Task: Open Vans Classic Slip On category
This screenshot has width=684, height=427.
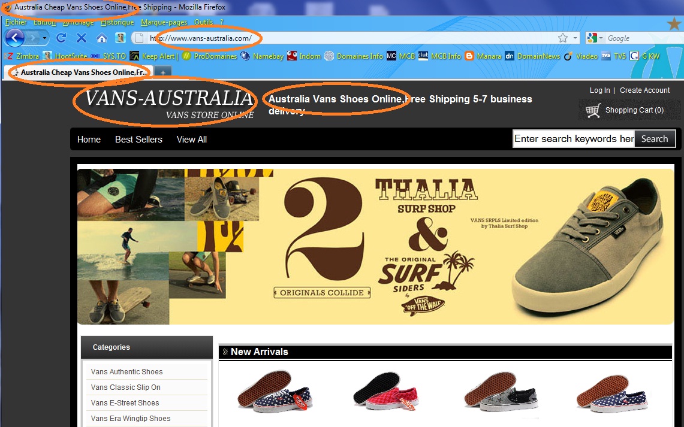Action: tap(126, 387)
